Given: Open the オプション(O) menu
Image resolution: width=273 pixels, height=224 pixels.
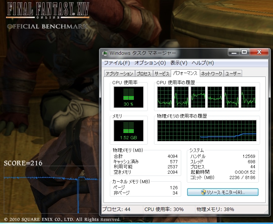Looking at the screenshot, I should [150, 63].
